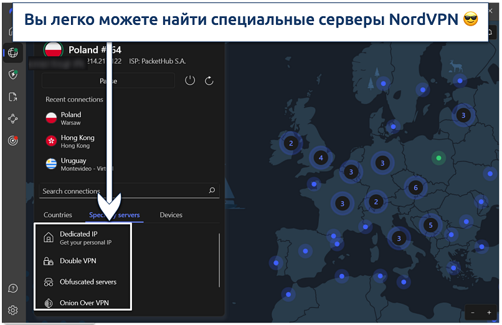
Task: Click the green connected Poland map marker
Action: [438, 158]
